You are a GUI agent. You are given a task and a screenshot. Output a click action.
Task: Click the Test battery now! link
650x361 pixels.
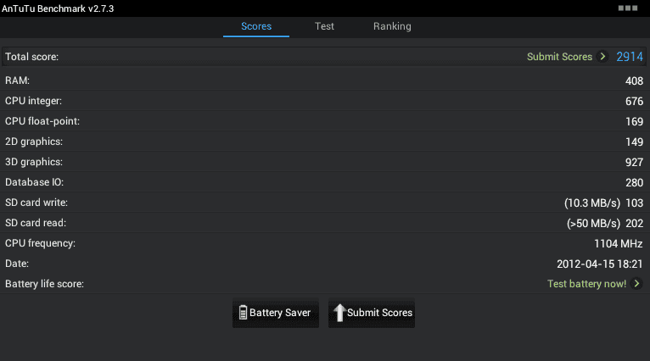click(x=586, y=284)
